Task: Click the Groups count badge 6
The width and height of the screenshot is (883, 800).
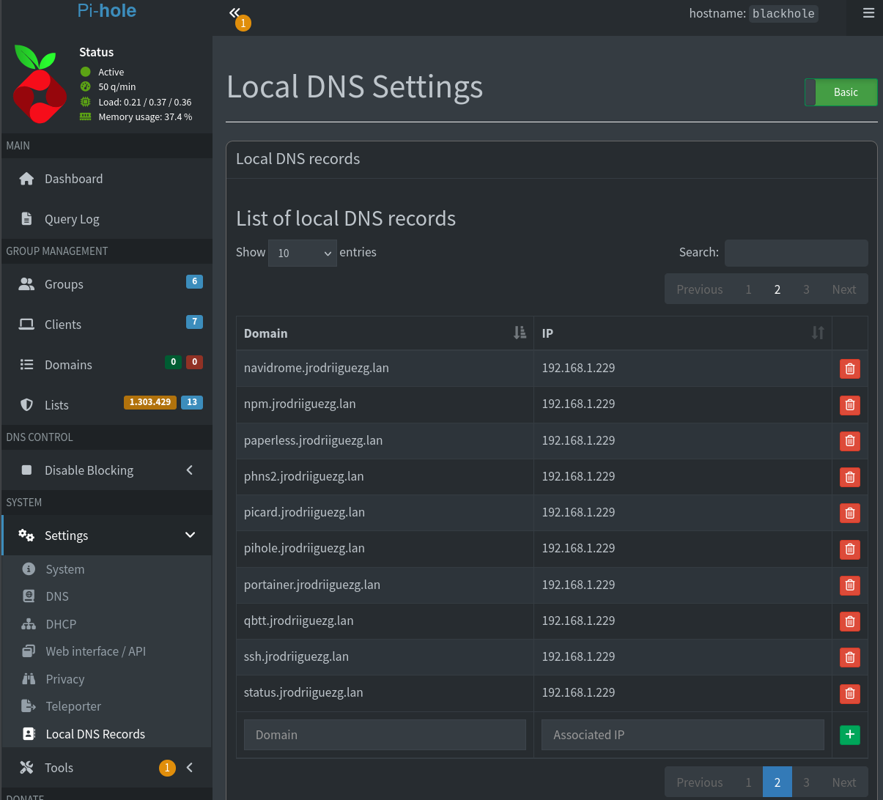Action: tap(194, 281)
